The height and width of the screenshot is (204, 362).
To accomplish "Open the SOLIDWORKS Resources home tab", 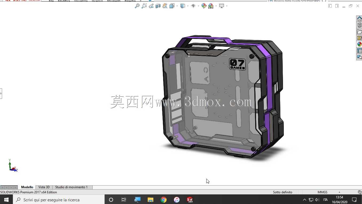I will point(359,19).
